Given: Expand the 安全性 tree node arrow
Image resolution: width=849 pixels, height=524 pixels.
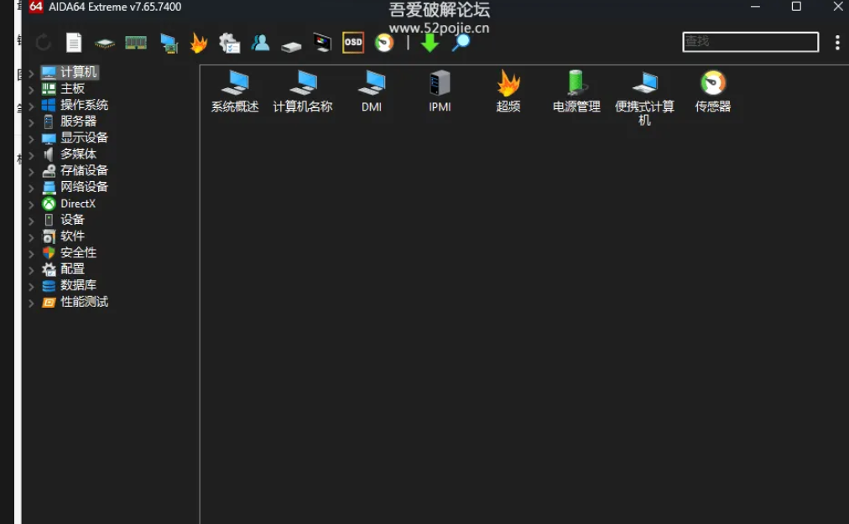Looking at the screenshot, I should pos(31,253).
